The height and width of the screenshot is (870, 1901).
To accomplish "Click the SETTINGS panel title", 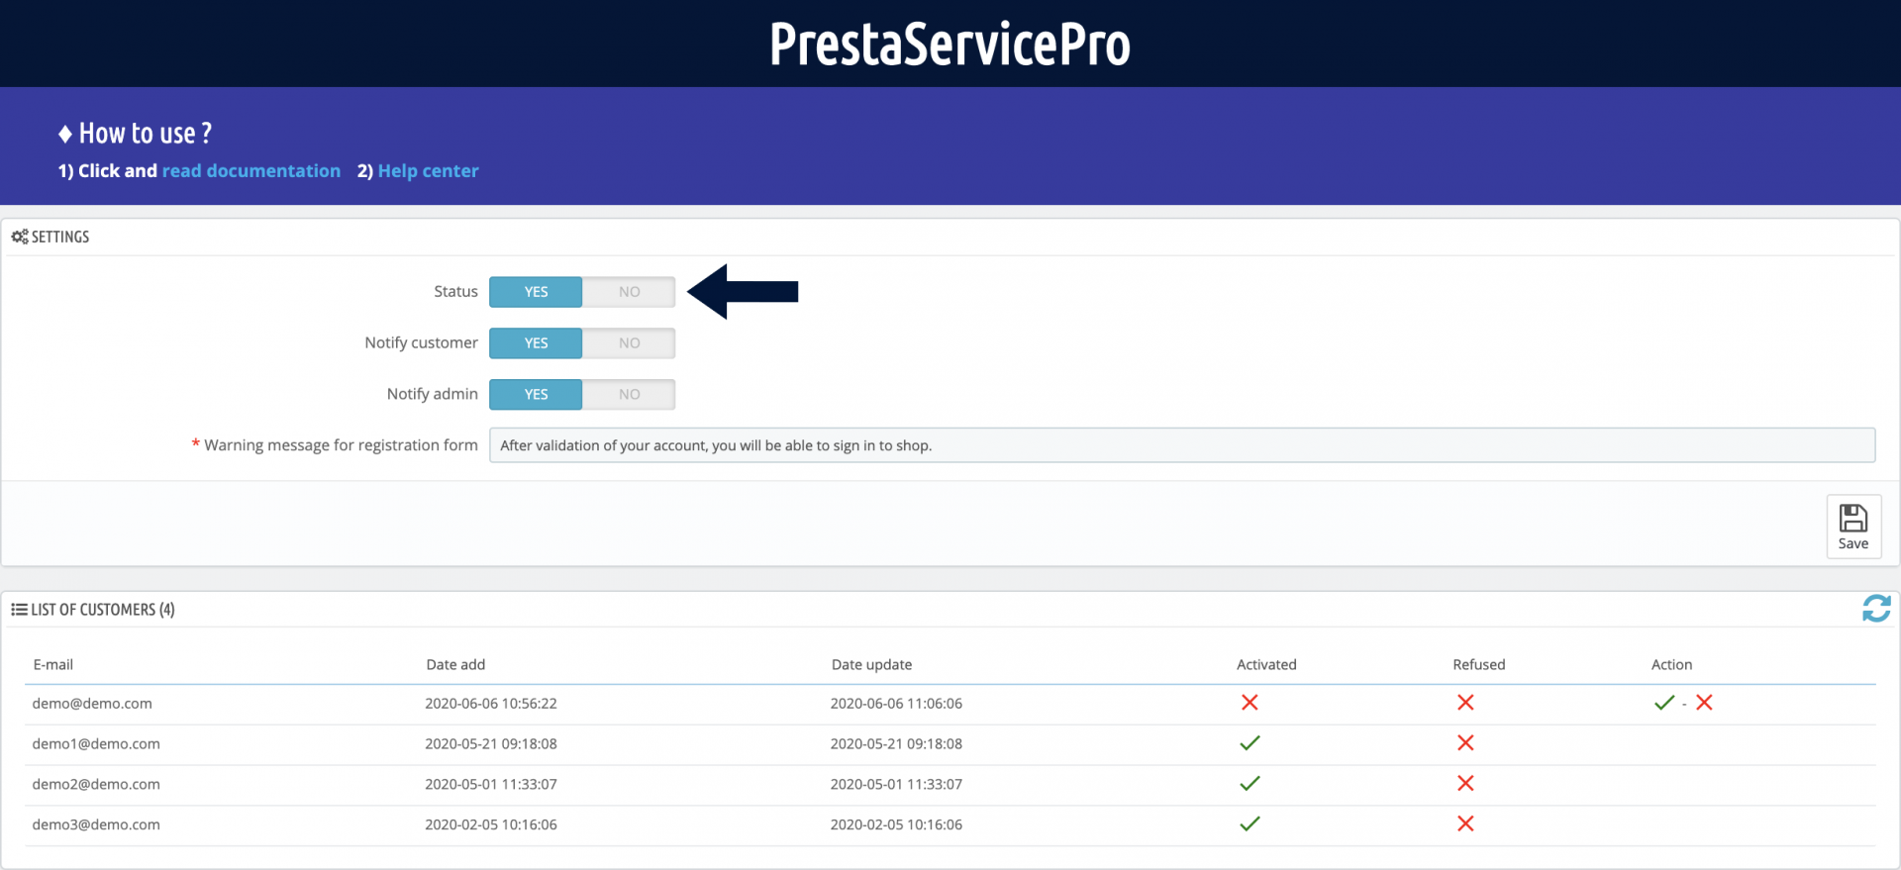I will 60,237.
